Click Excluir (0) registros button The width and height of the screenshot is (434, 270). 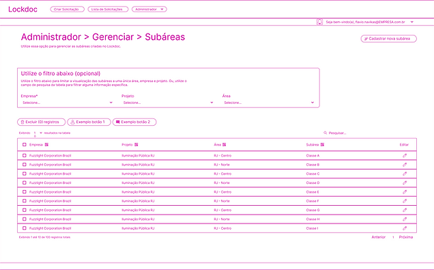pos(41,122)
